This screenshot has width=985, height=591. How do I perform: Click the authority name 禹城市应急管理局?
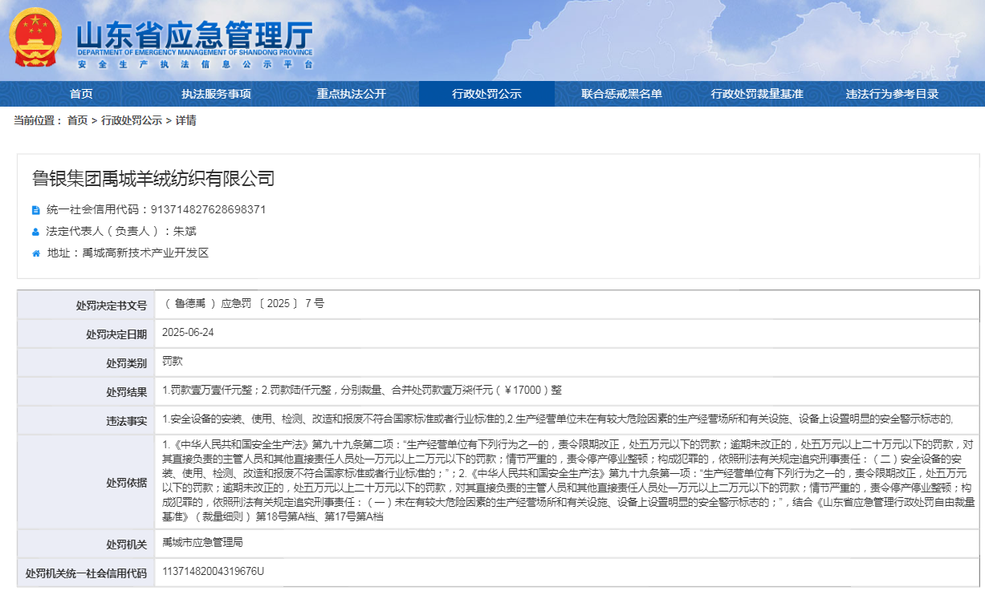202,543
